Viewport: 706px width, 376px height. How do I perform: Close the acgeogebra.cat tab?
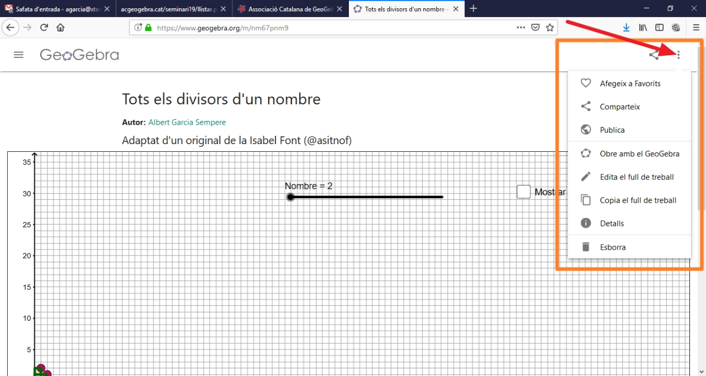[223, 9]
